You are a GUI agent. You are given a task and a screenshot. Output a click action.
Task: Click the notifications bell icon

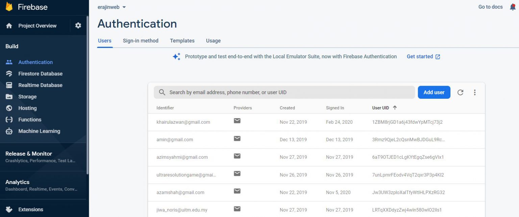(x=513, y=7)
